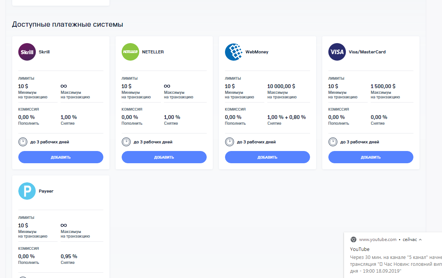This screenshot has height=278, width=442.
Task: Click the Skrill logo icon
Action: pyautogui.click(x=27, y=52)
